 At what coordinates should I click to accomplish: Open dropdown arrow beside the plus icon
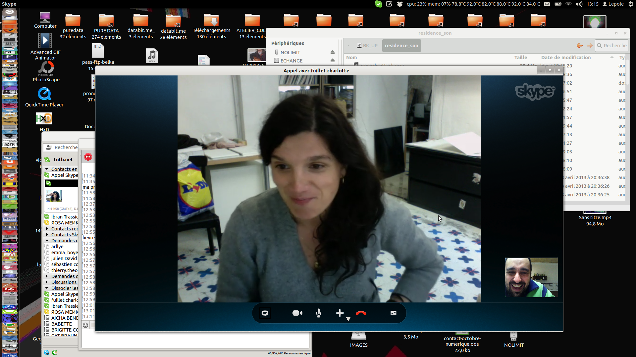(348, 319)
